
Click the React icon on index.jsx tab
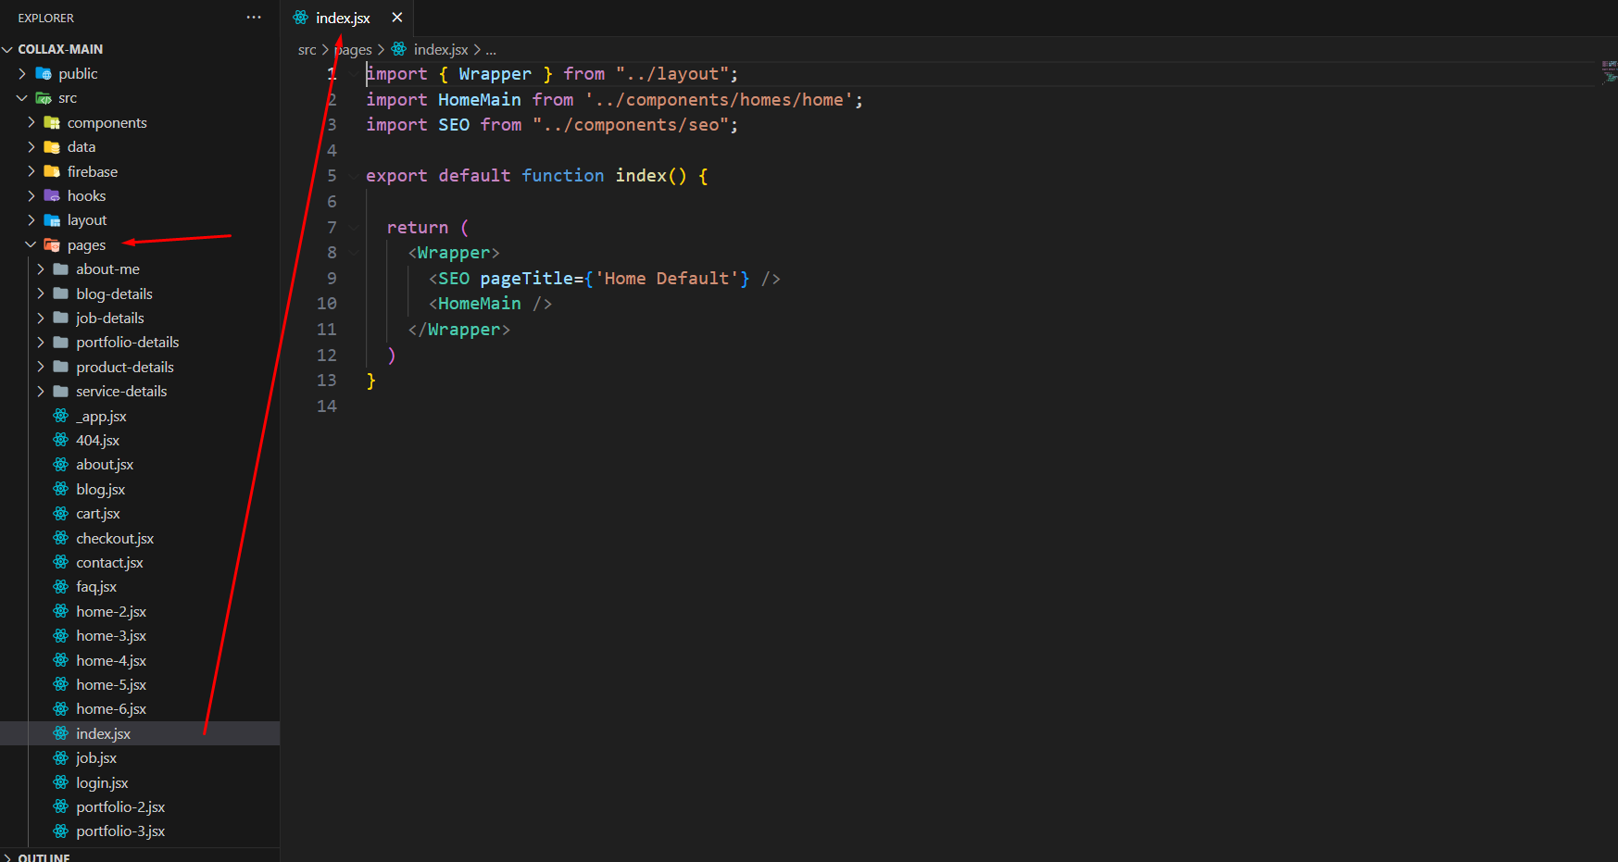tap(301, 18)
